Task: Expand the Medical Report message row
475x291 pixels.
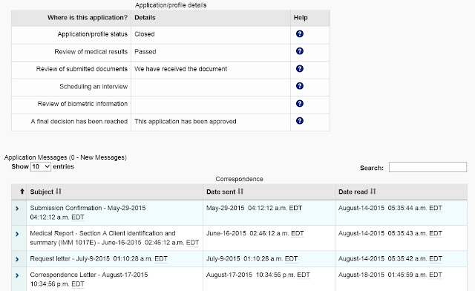Action: tap(17, 234)
